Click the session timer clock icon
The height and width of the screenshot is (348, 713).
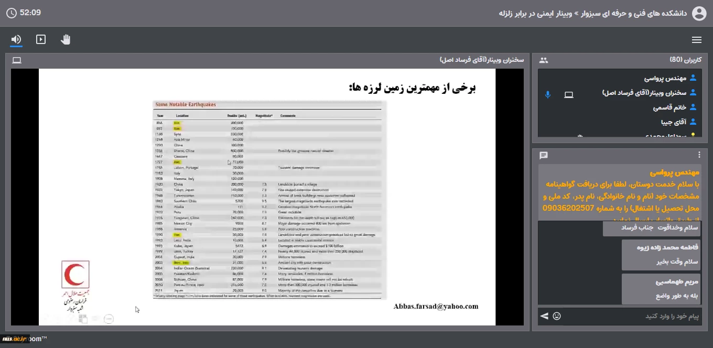11,13
